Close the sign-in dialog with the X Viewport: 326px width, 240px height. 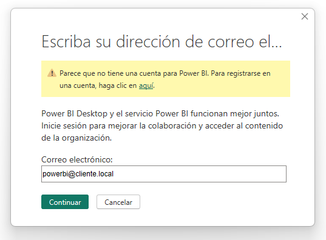point(305,16)
